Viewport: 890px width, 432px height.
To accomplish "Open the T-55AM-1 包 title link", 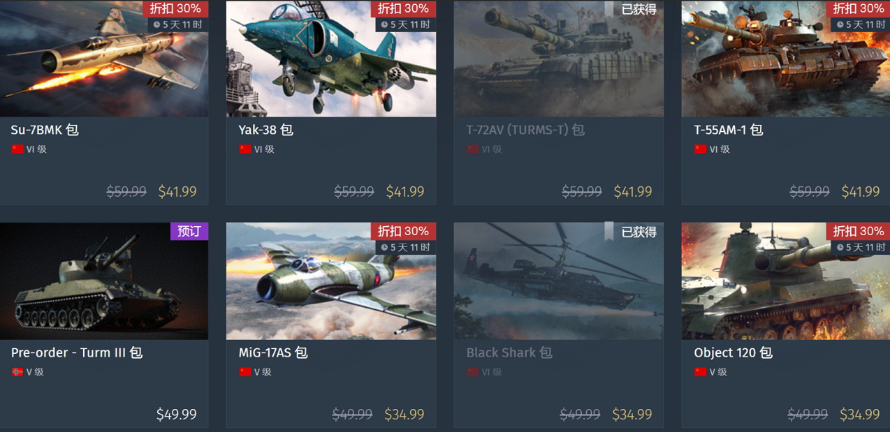I will tap(729, 130).
